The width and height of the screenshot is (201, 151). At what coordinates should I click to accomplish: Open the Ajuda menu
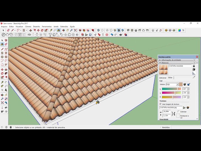pos(72,26)
